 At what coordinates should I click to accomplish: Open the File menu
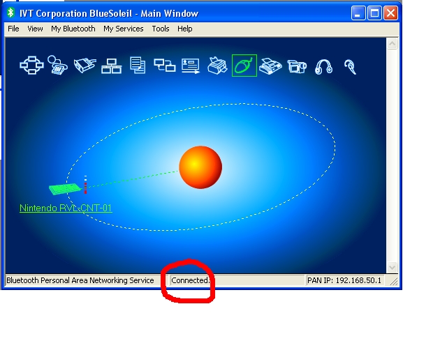click(x=13, y=29)
